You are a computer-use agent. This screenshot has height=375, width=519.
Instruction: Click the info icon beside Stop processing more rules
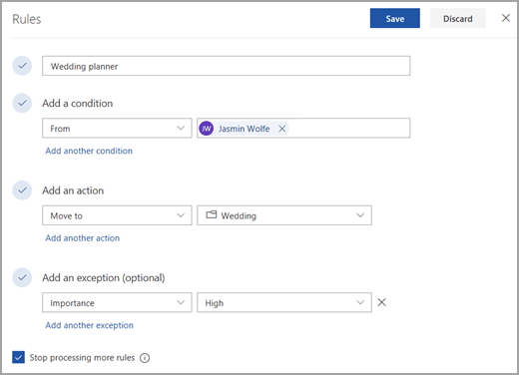145,358
